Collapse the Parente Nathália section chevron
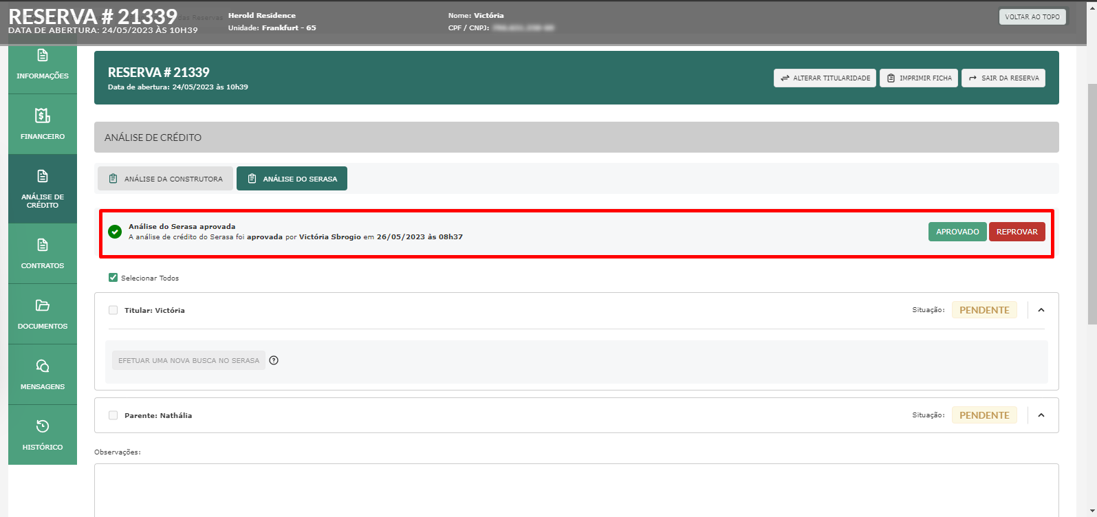 [1041, 415]
